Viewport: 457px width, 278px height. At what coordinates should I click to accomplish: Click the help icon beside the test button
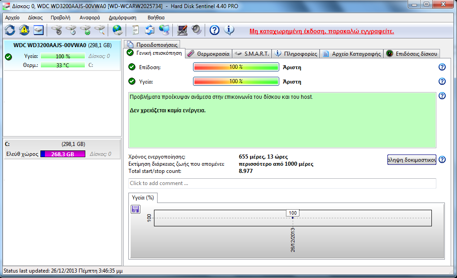(442, 159)
